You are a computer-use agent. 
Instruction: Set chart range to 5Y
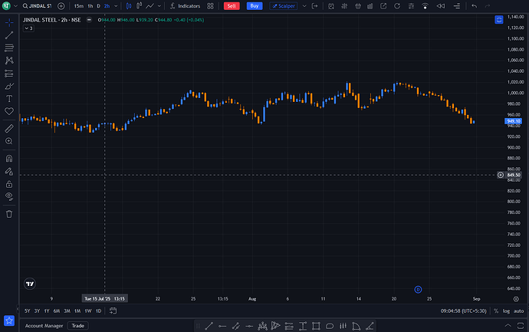coord(28,311)
